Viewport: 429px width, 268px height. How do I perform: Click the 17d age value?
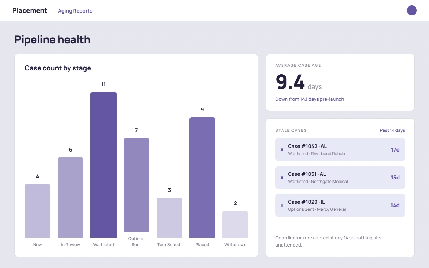395,149
